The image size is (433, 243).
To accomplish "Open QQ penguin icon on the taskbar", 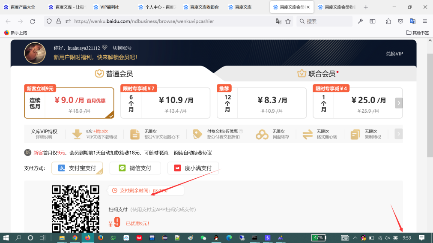I will point(216,238).
